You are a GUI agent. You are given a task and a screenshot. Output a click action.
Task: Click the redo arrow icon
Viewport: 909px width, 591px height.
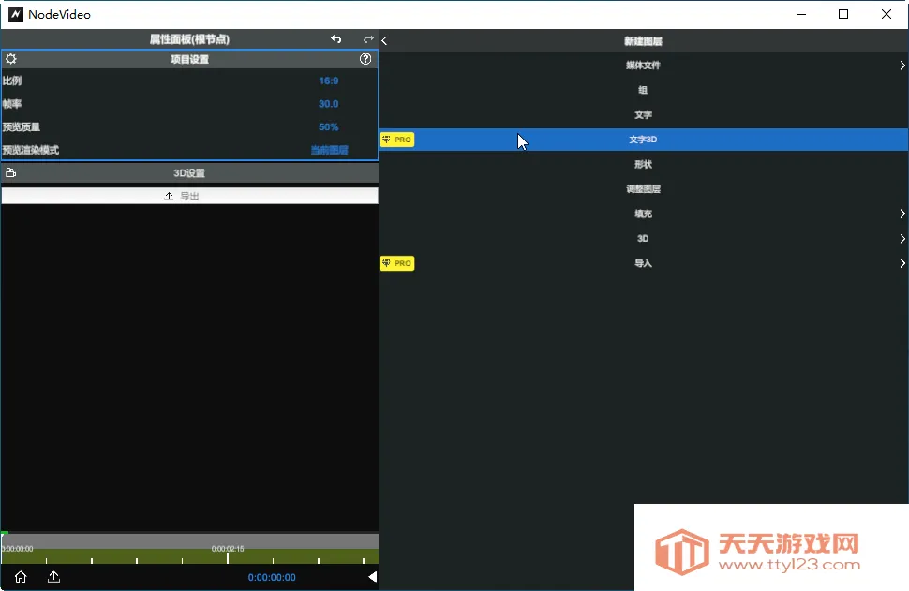click(367, 39)
